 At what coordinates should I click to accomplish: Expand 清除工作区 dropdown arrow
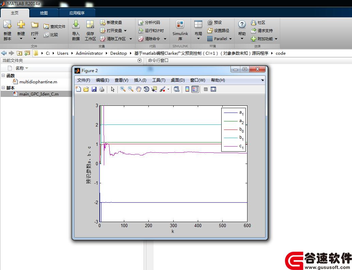131,39
